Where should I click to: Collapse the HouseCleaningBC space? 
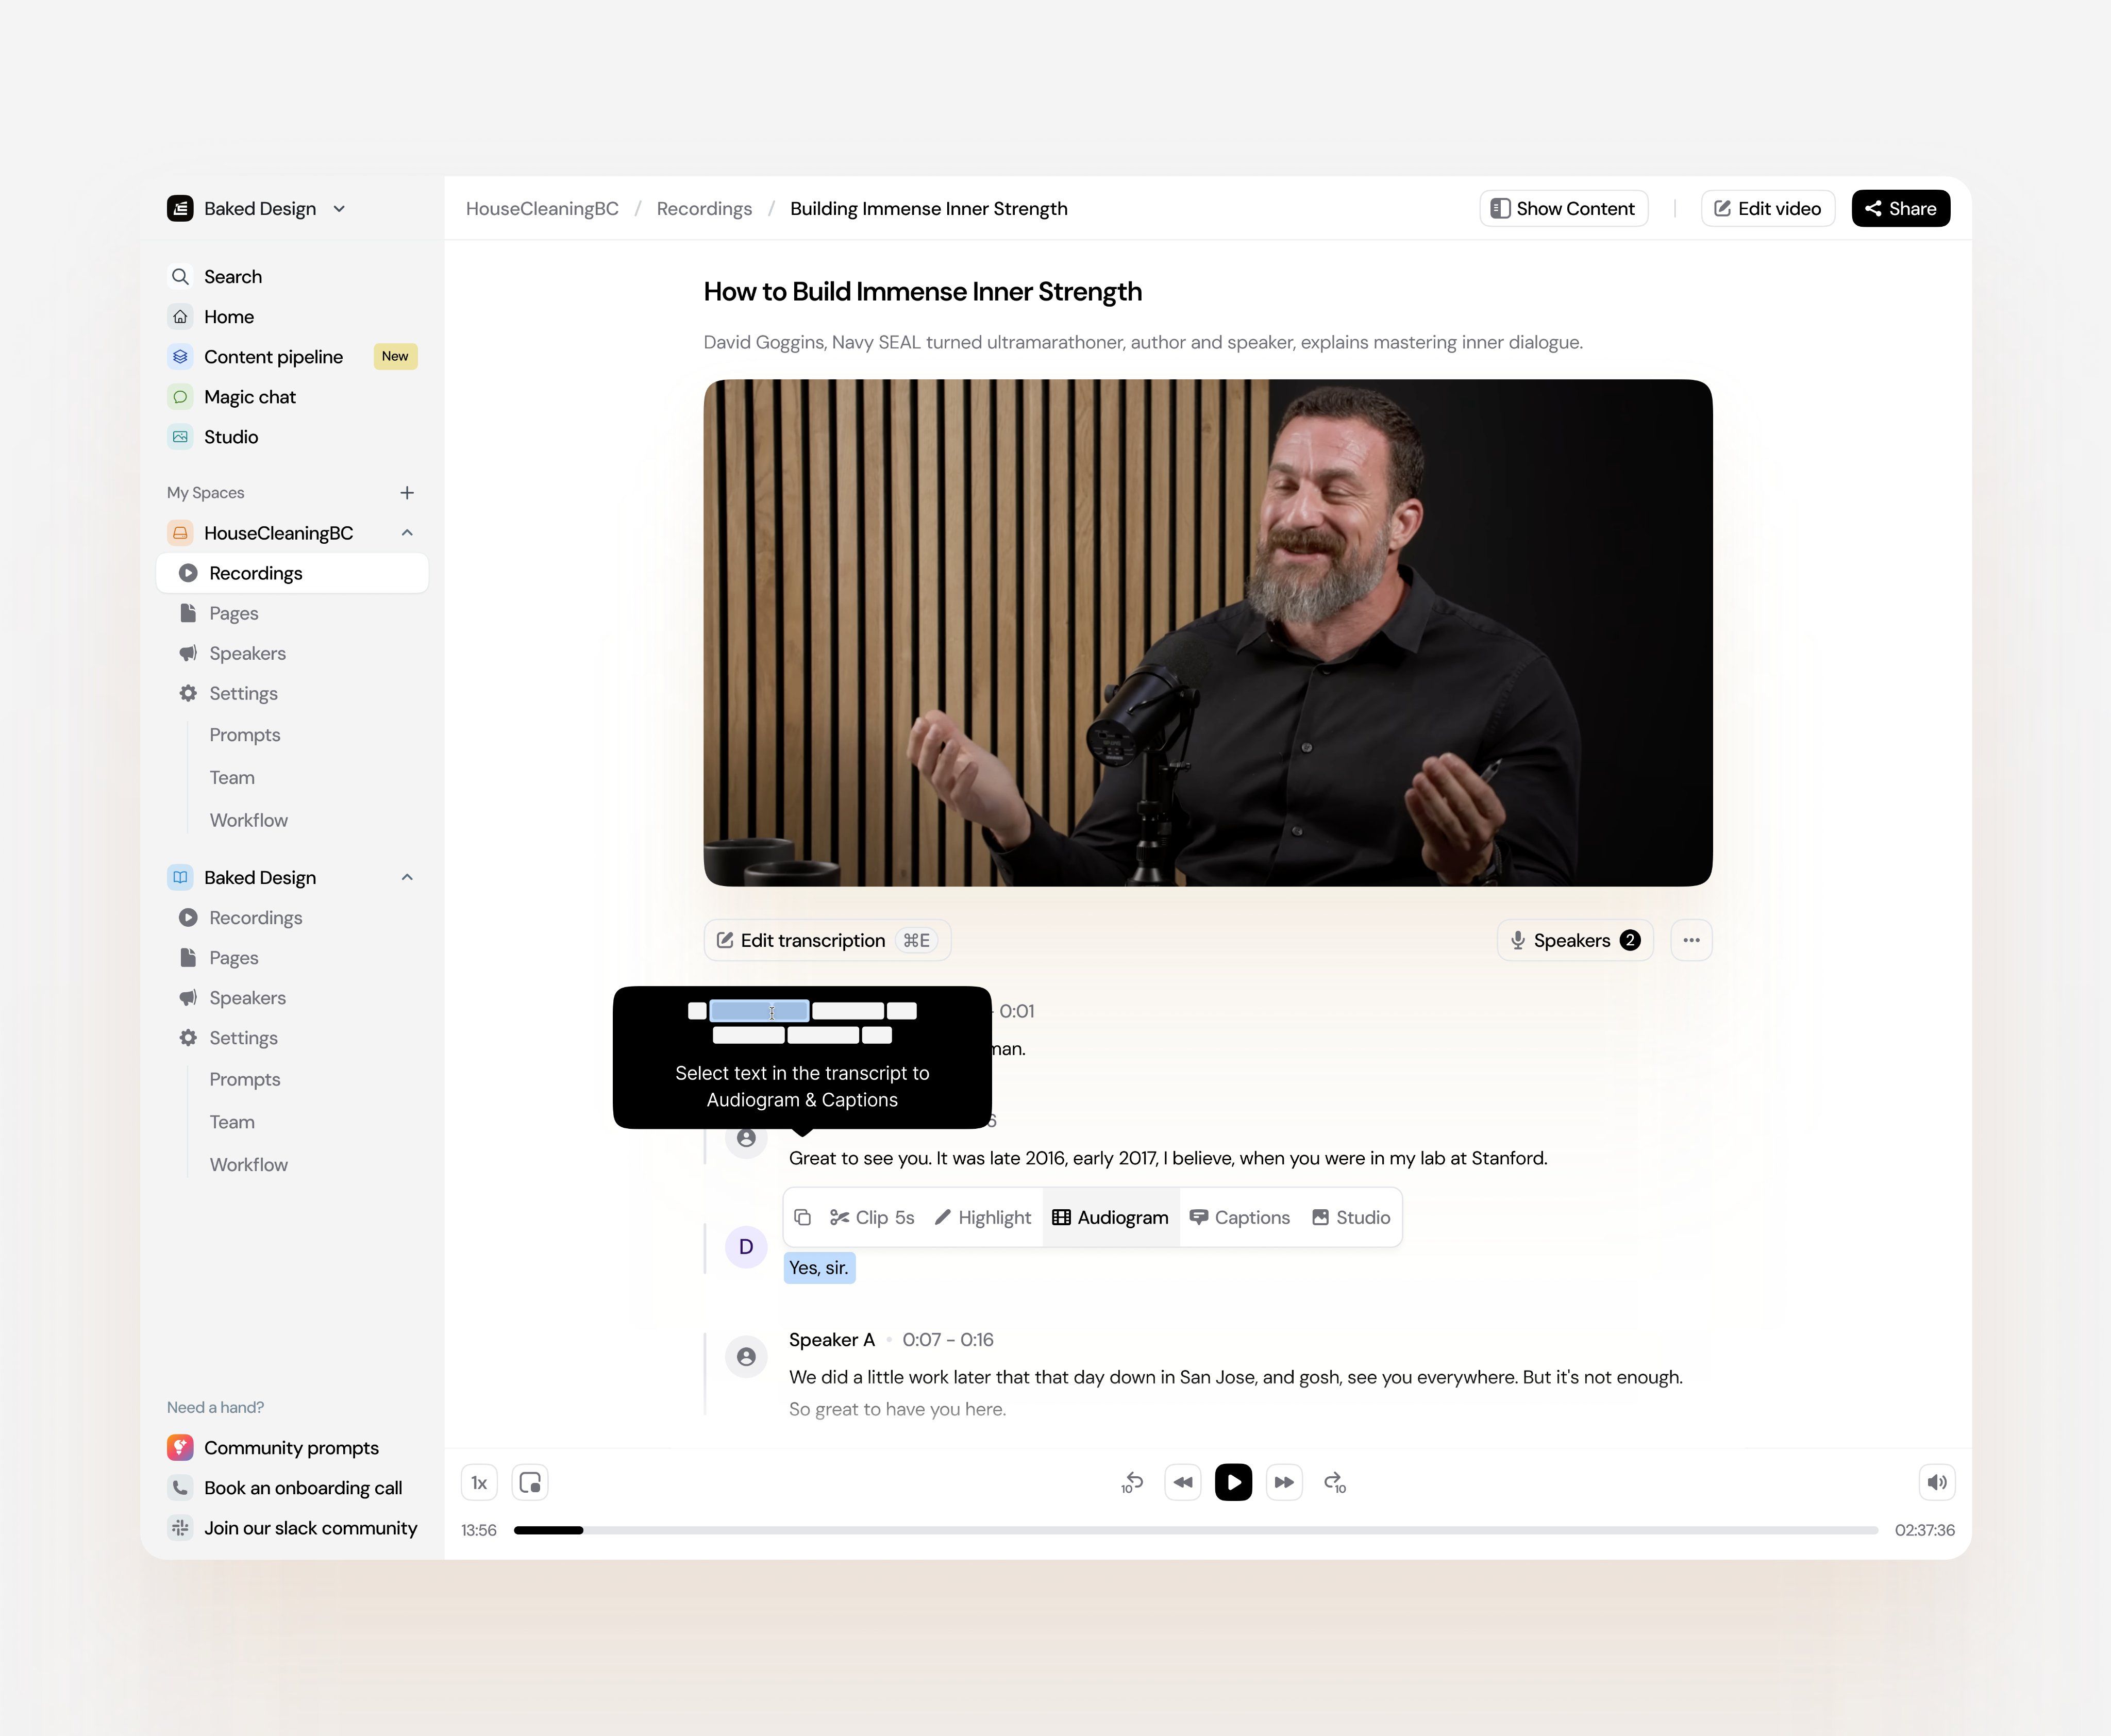click(407, 533)
